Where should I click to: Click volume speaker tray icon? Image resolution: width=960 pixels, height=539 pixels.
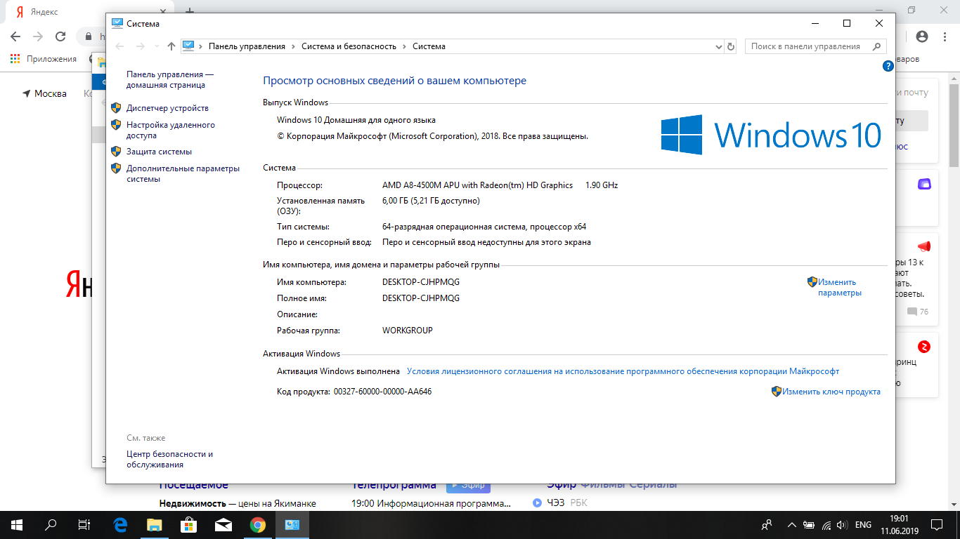pyautogui.click(x=841, y=524)
